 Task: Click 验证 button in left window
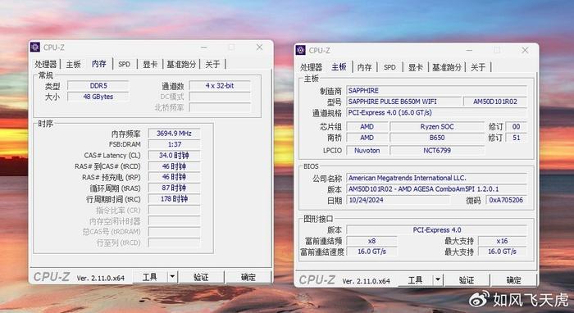(x=202, y=277)
